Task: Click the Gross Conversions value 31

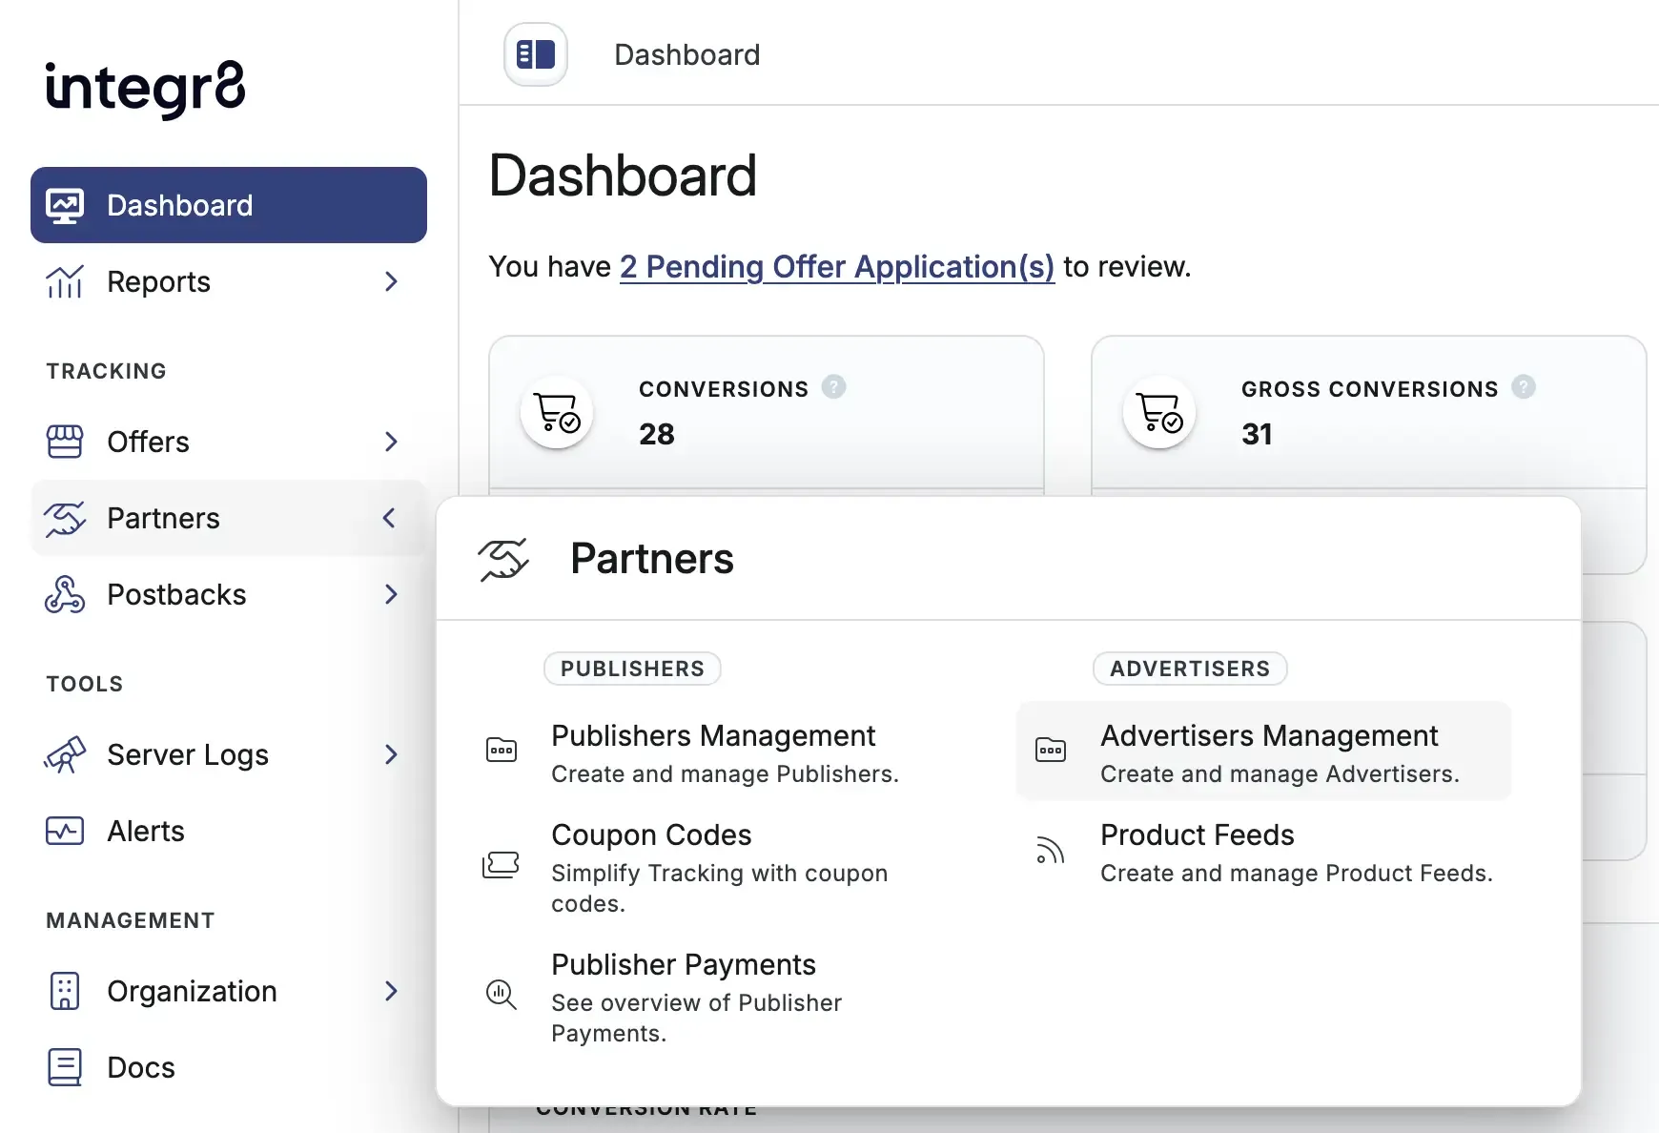Action: 1257,434
